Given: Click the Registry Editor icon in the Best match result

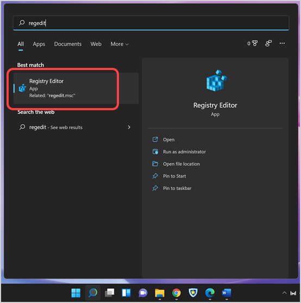Looking at the screenshot, I should 22,88.
